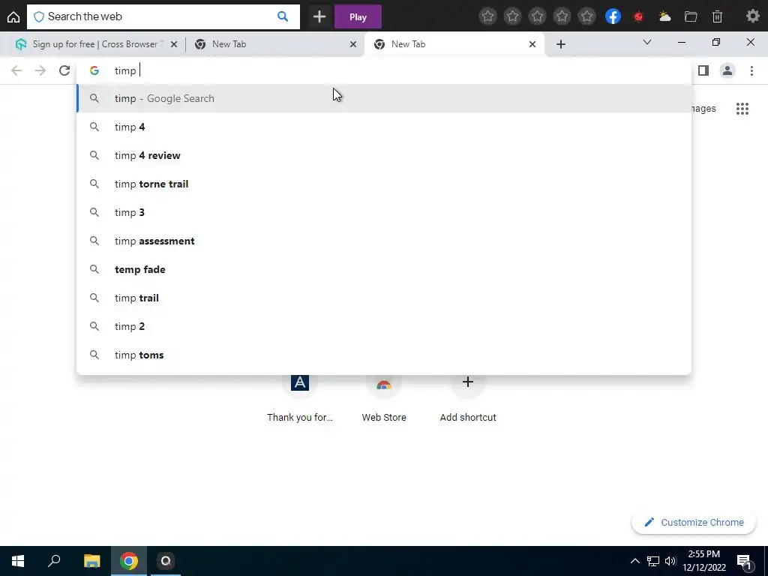The height and width of the screenshot is (576, 768).
Task: Click the browser back arrow
Action: (16, 70)
